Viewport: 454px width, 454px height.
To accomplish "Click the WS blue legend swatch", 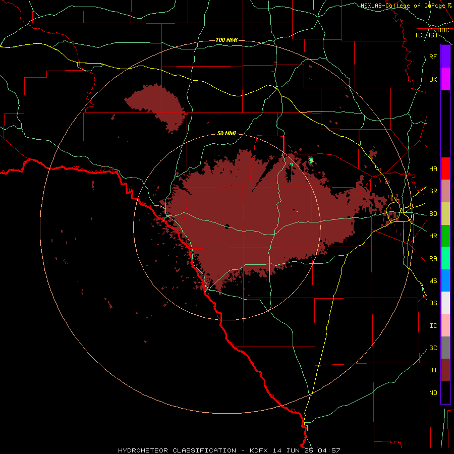I will click(x=445, y=280).
